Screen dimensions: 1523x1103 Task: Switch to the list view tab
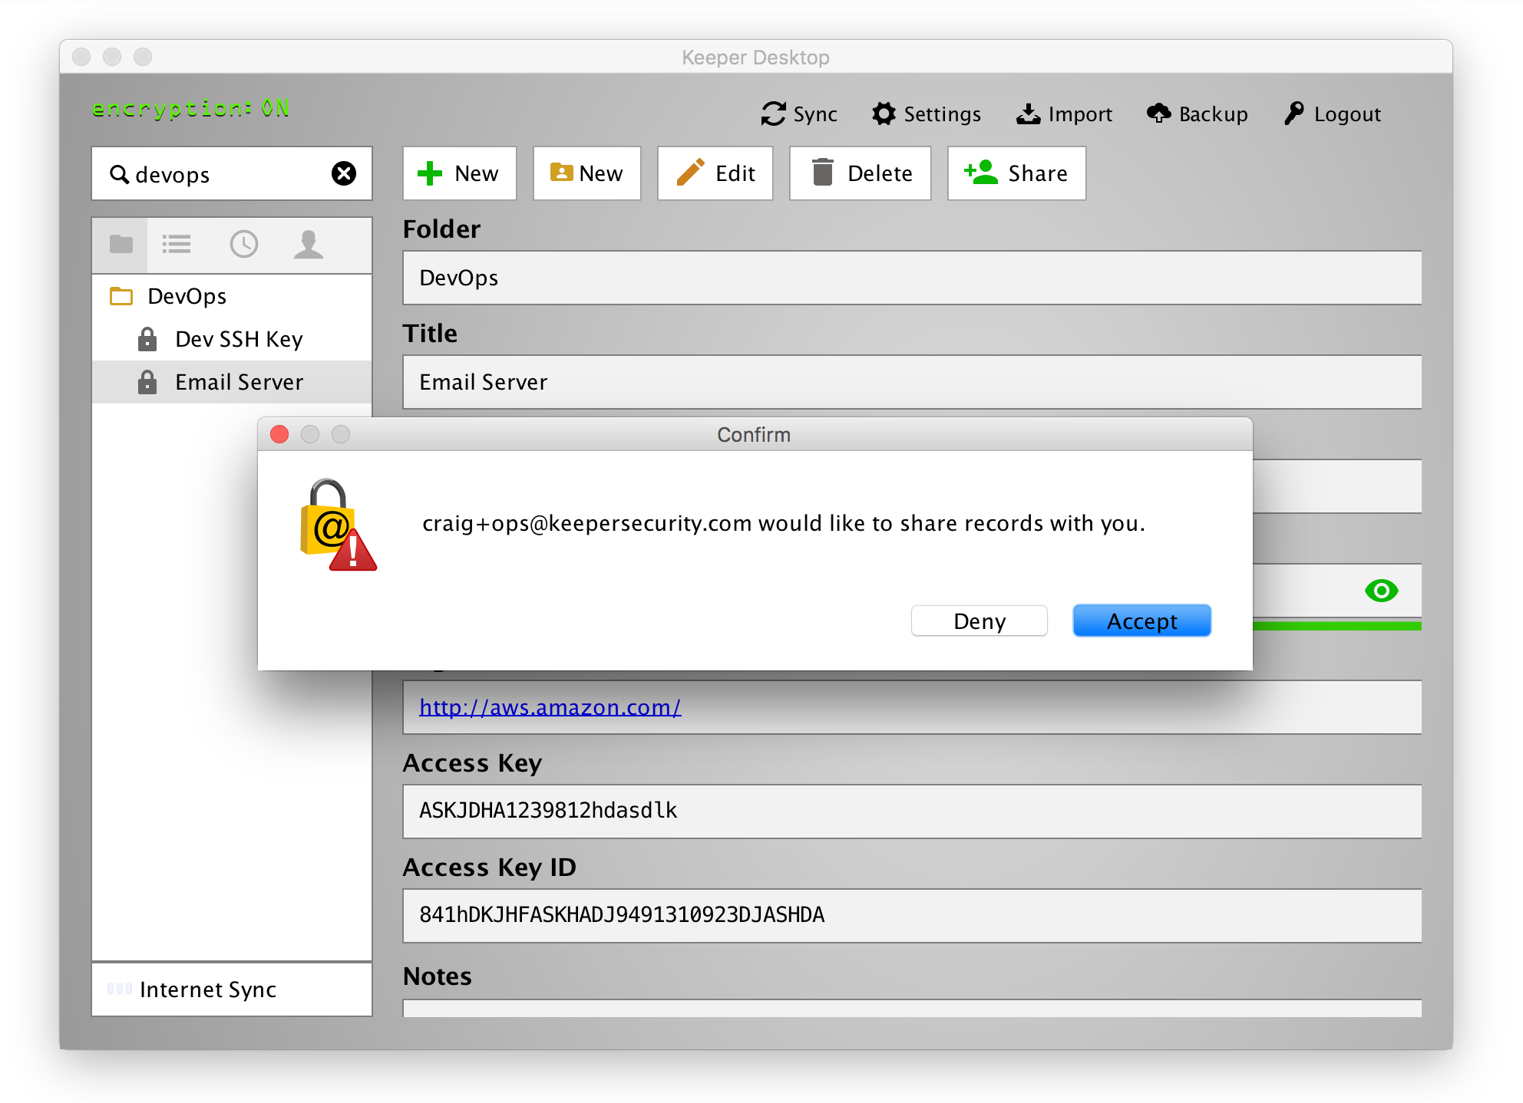tap(177, 245)
